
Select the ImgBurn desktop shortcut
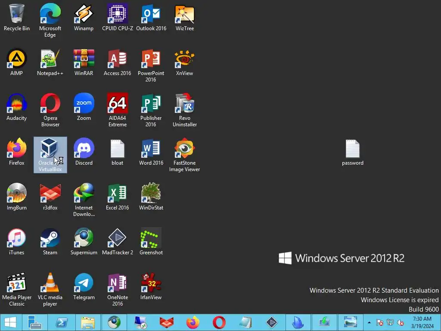[x=17, y=197]
